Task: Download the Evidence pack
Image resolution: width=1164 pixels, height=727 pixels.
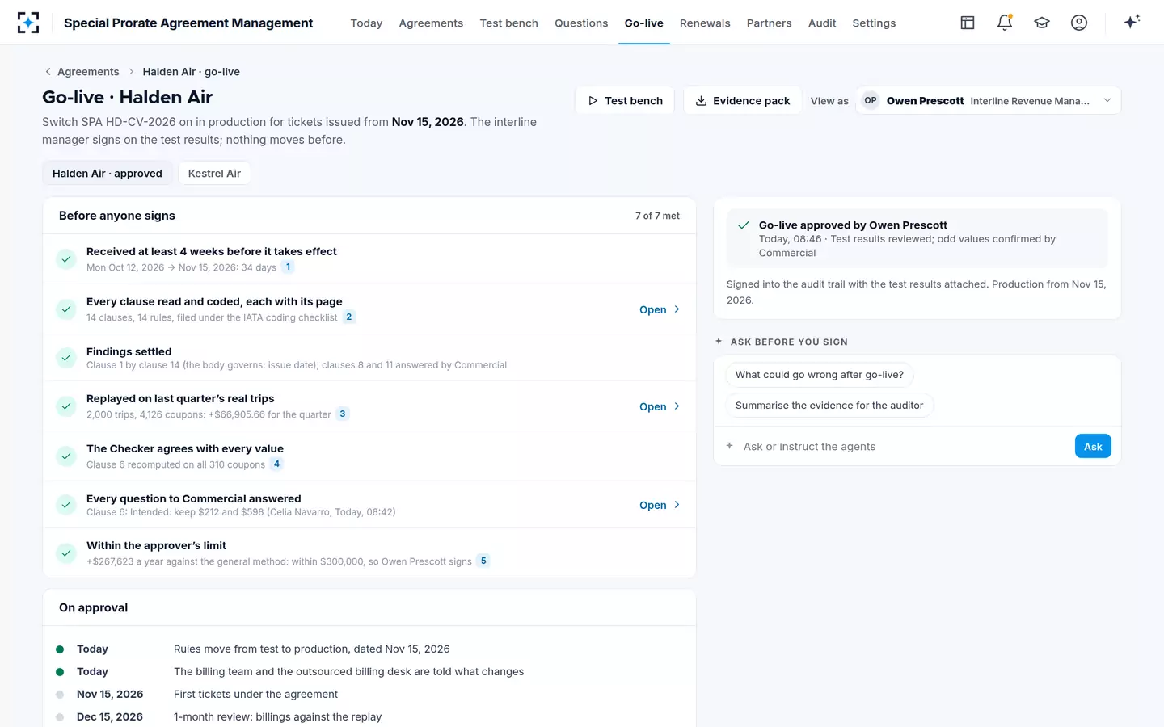Action: [742, 100]
